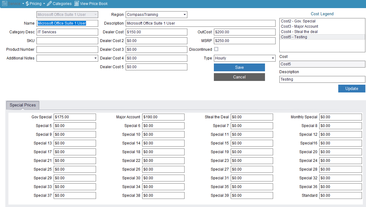
Task: Open the Categories menu item
Action: click(59, 3)
